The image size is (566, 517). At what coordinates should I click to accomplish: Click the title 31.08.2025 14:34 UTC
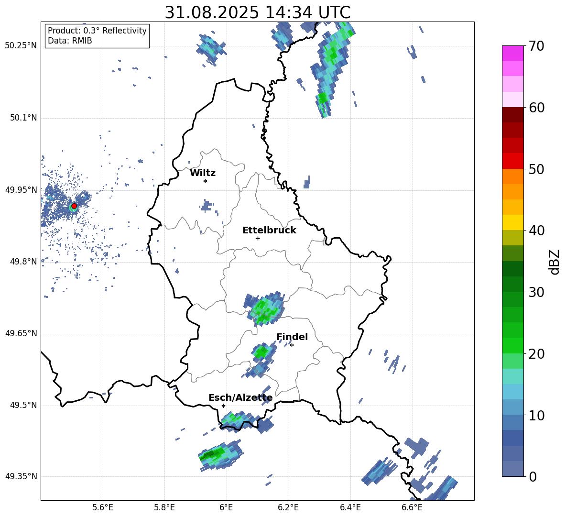tap(258, 12)
